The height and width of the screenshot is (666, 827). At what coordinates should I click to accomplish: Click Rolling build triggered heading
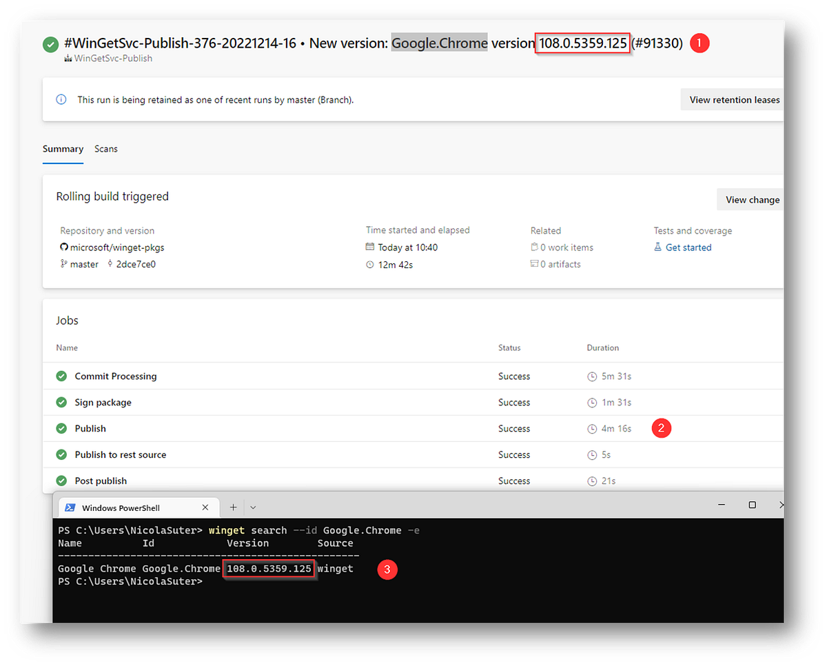pos(112,196)
